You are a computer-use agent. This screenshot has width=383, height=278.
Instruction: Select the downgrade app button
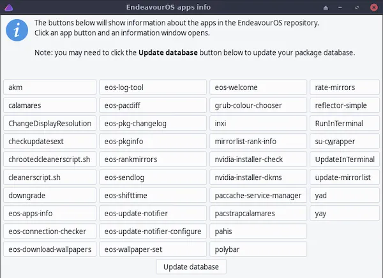click(50, 195)
